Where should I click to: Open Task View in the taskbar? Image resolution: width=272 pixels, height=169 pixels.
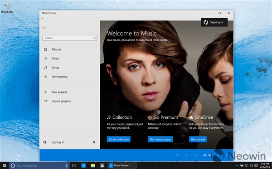pyautogui.click(x=74, y=165)
